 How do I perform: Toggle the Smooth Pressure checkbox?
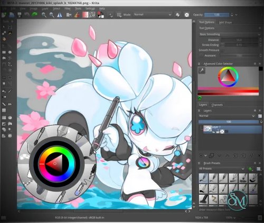(x=222, y=50)
